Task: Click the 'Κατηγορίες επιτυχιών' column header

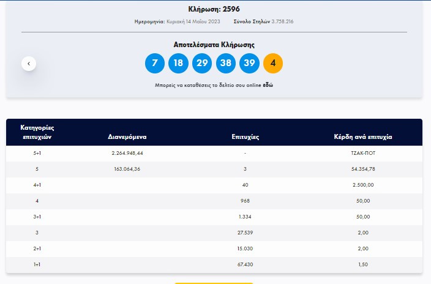Action: click(x=38, y=132)
